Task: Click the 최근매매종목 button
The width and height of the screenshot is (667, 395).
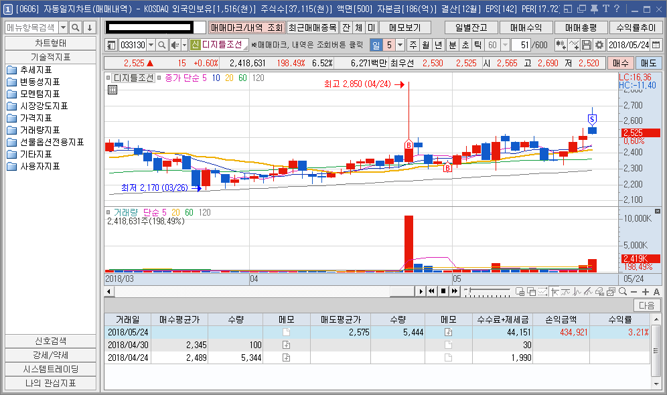Action: coord(313,27)
